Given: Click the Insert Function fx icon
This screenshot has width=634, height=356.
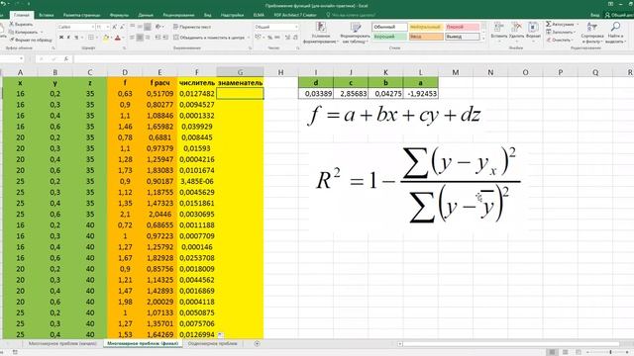Looking at the screenshot, I should [66, 59].
